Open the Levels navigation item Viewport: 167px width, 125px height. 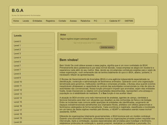[26, 21]
